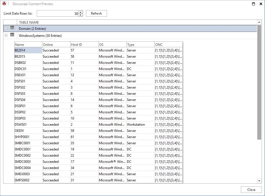The image size is (265, 196).
Task: Select the SMDC0004 name cell
Action: (28, 168)
